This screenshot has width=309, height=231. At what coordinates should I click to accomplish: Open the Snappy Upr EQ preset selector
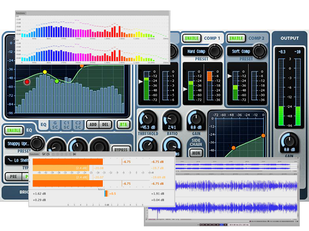18,144
